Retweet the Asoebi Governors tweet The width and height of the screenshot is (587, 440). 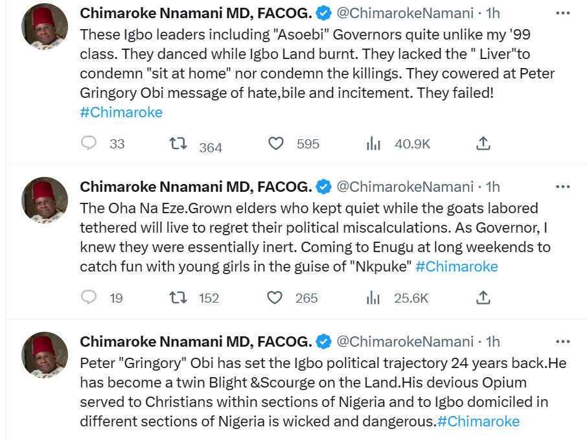(x=178, y=143)
